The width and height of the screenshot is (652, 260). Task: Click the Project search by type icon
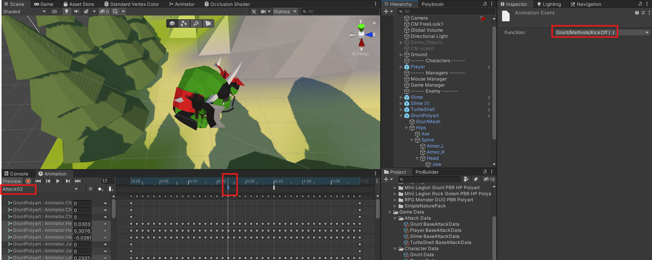(466, 179)
